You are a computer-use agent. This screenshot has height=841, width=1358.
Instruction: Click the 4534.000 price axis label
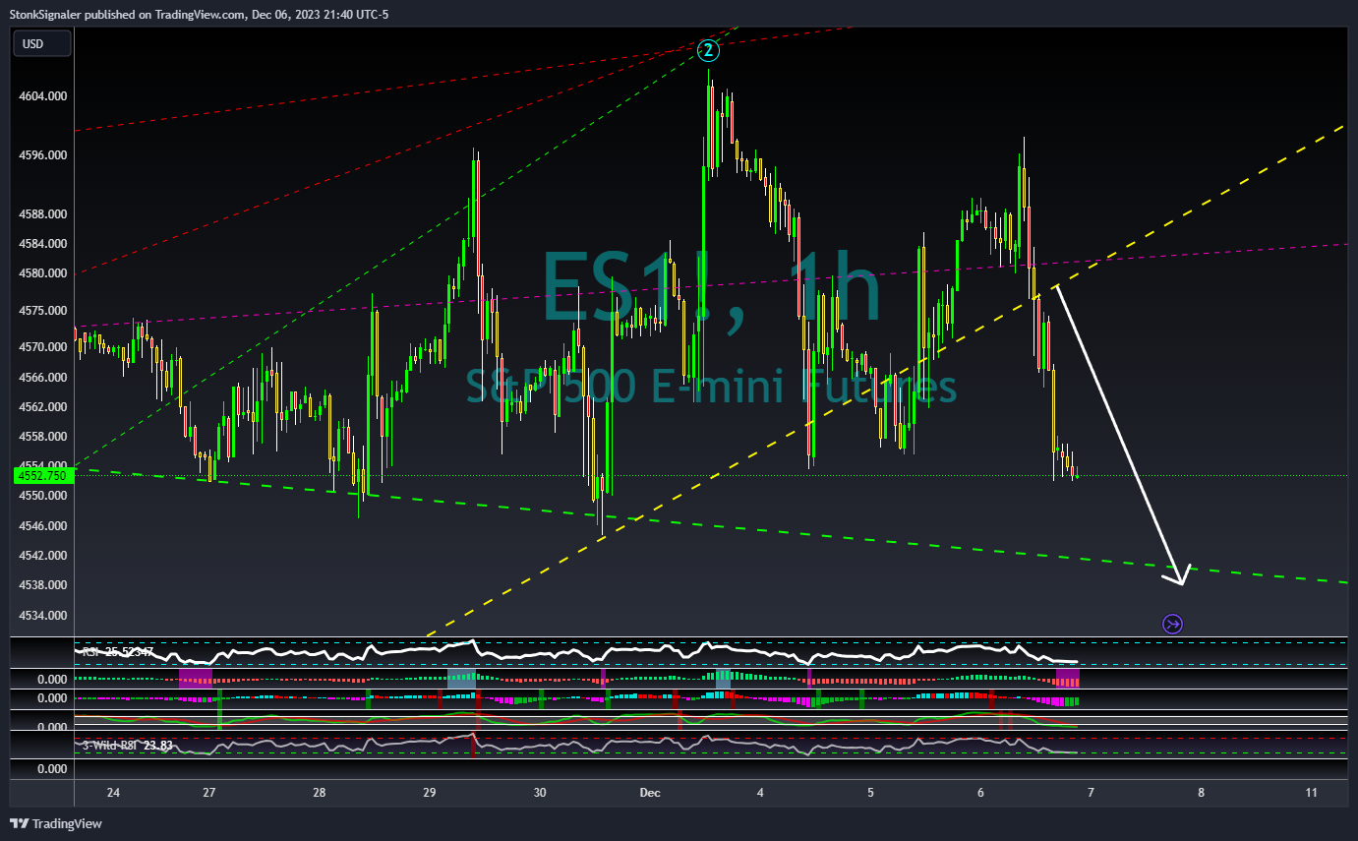[x=43, y=616]
